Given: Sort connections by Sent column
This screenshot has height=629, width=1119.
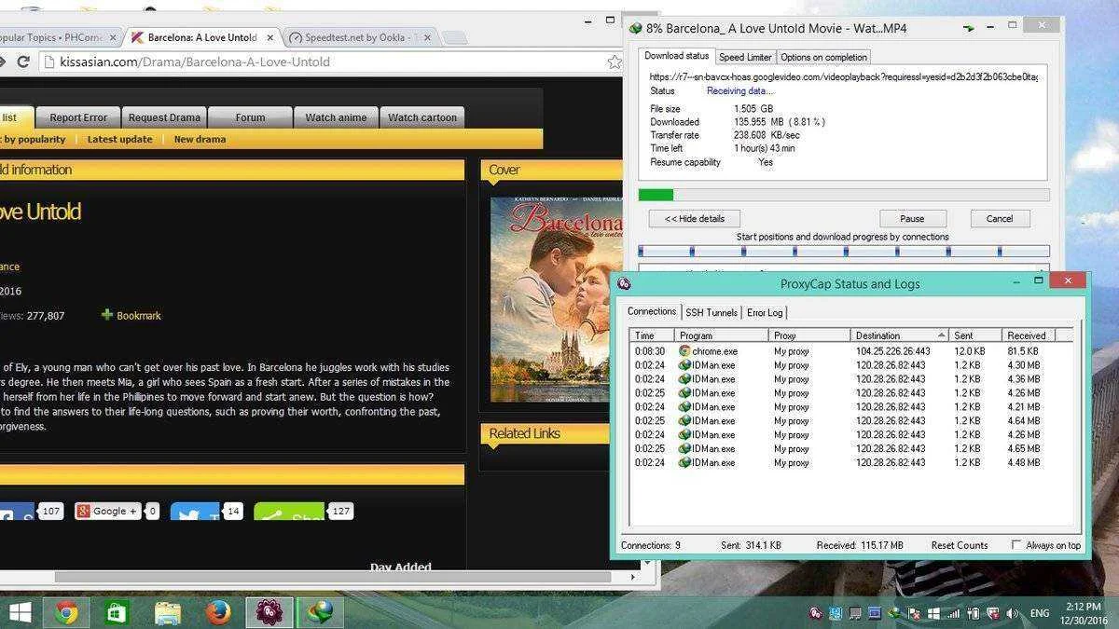Looking at the screenshot, I should pos(975,335).
